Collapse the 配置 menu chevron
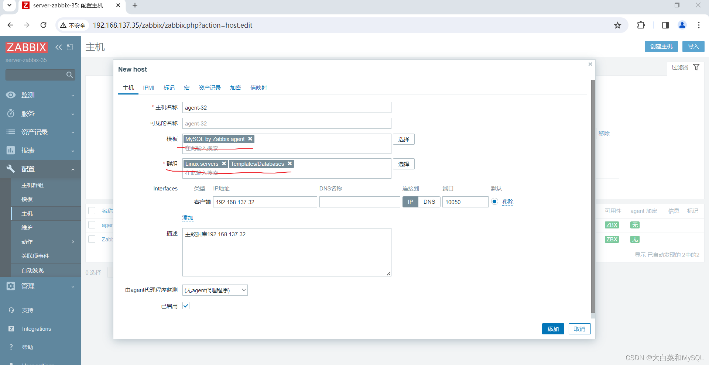This screenshot has height=365, width=709. click(x=73, y=169)
